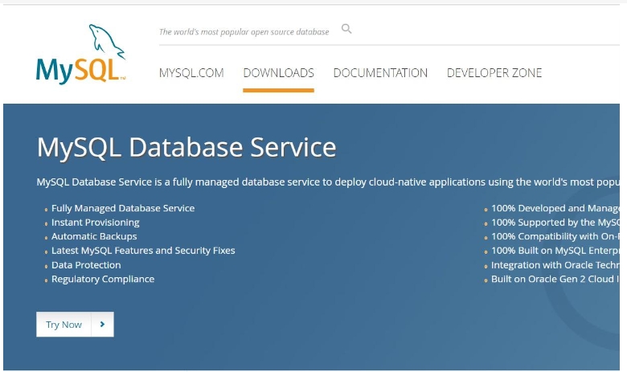Click the search field with tagline text
Screen dimensions: 627x372
coord(244,31)
